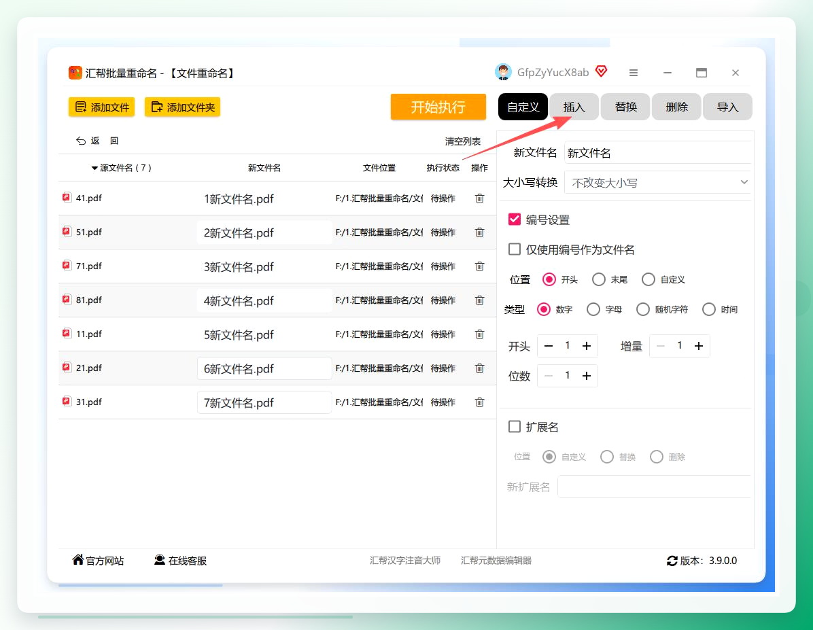Click the user avatar icon
The width and height of the screenshot is (813, 630).
click(503, 72)
